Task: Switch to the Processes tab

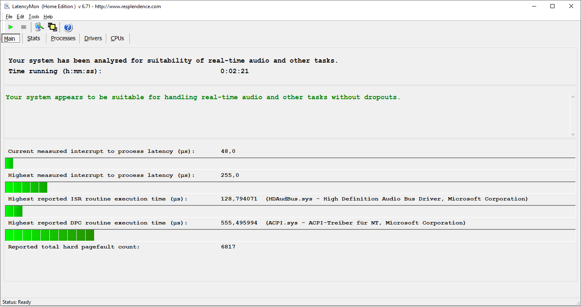Action: click(x=63, y=38)
